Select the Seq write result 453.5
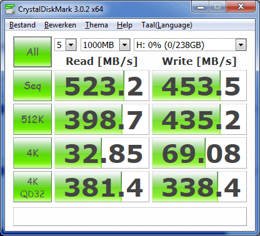The image size is (260, 236). [199, 86]
